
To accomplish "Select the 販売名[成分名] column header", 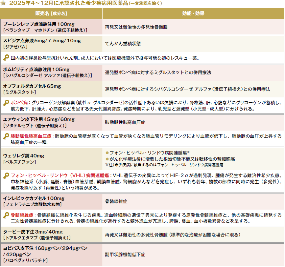I will tap(51, 13).
